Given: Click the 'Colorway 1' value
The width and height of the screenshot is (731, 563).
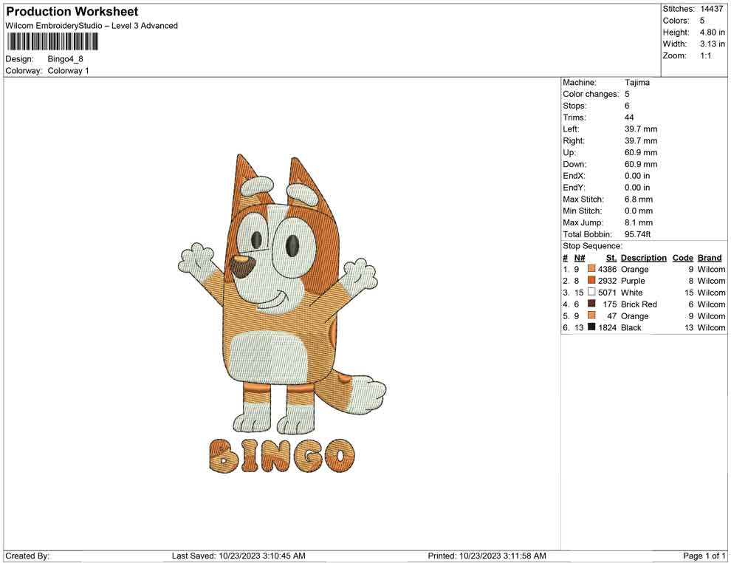Looking at the screenshot, I should pyautogui.click(x=68, y=71).
